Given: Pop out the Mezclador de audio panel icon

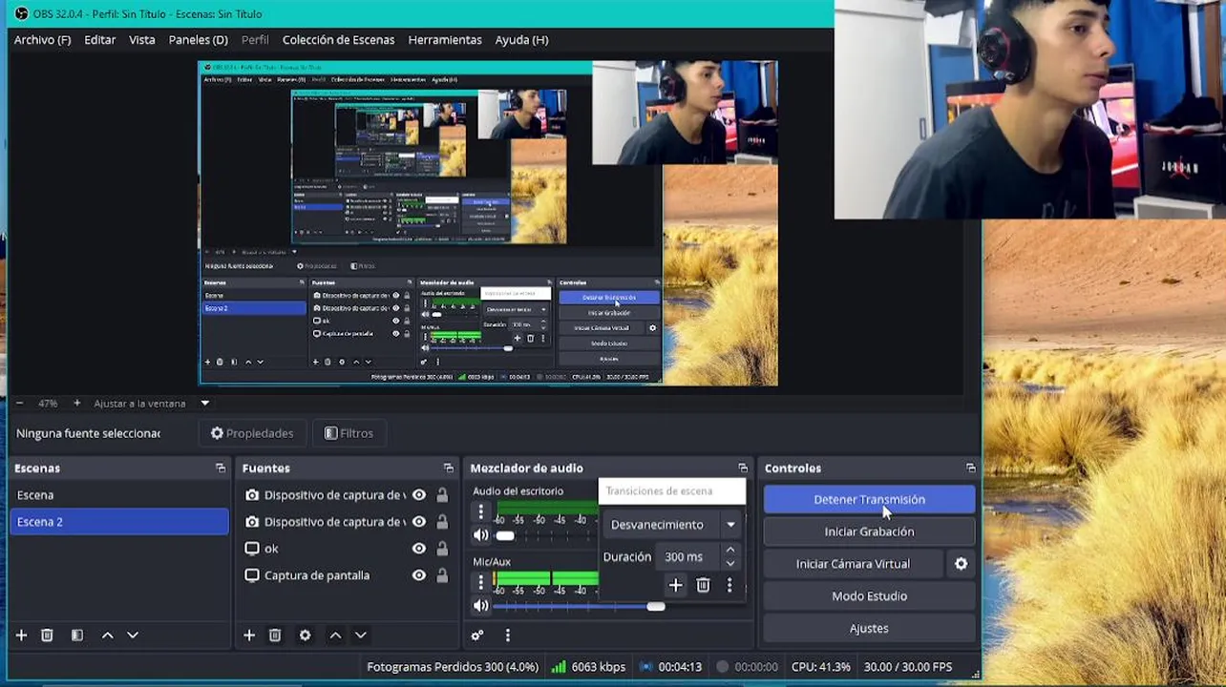Looking at the screenshot, I should click(x=743, y=468).
